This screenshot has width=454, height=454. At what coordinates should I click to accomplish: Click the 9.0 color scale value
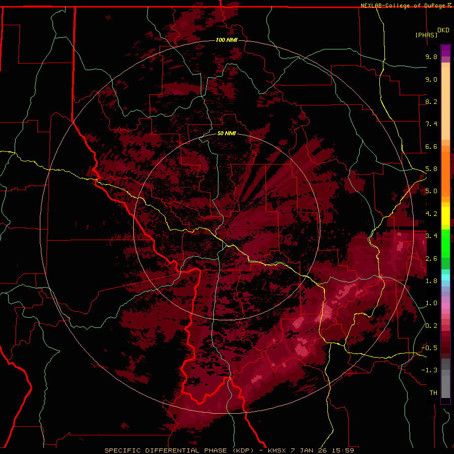431,79
